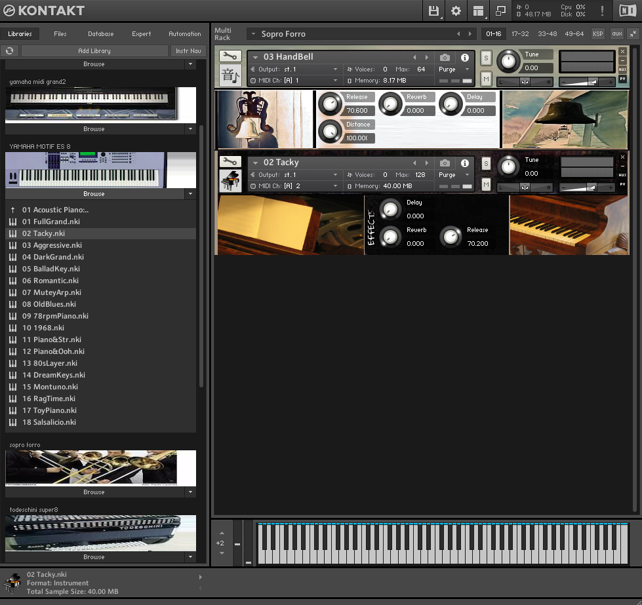Select next preset for 03 HandBell

click(x=427, y=57)
